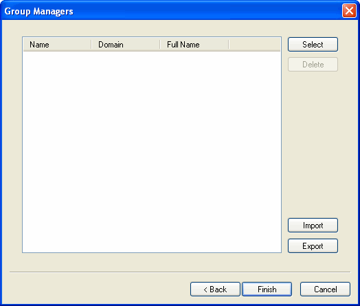The width and height of the screenshot is (360, 306).
Task: Click the divider between Domain and Full Name
Action: point(160,44)
